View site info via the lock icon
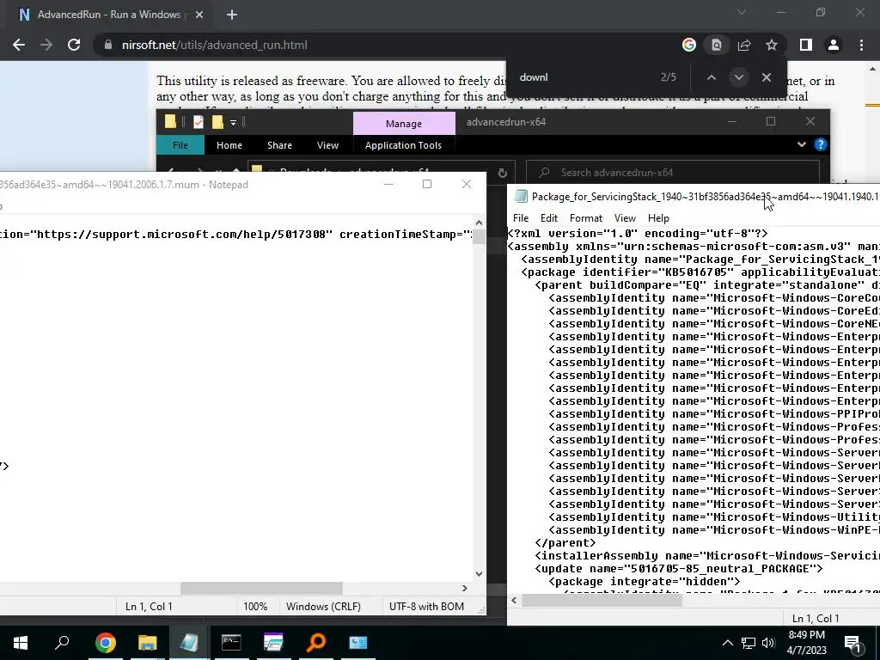This screenshot has height=660, width=880. pyautogui.click(x=107, y=45)
